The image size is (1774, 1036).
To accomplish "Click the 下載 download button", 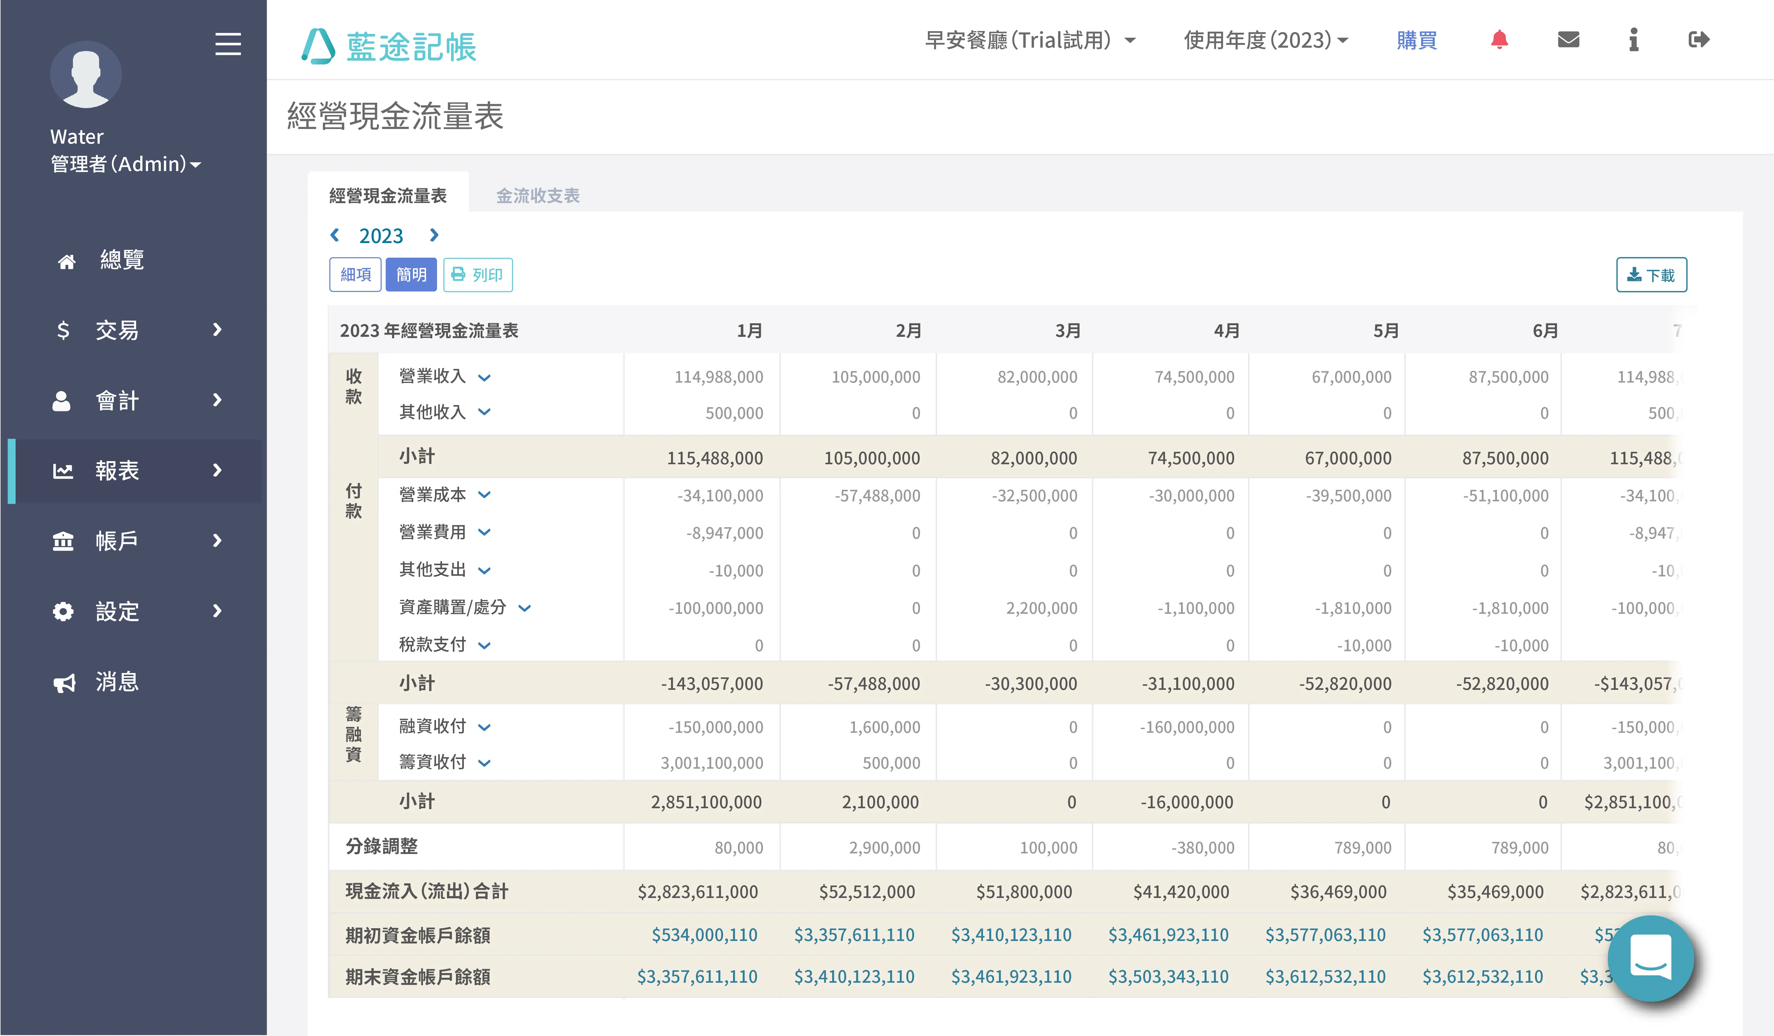I will [x=1652, y=275].
